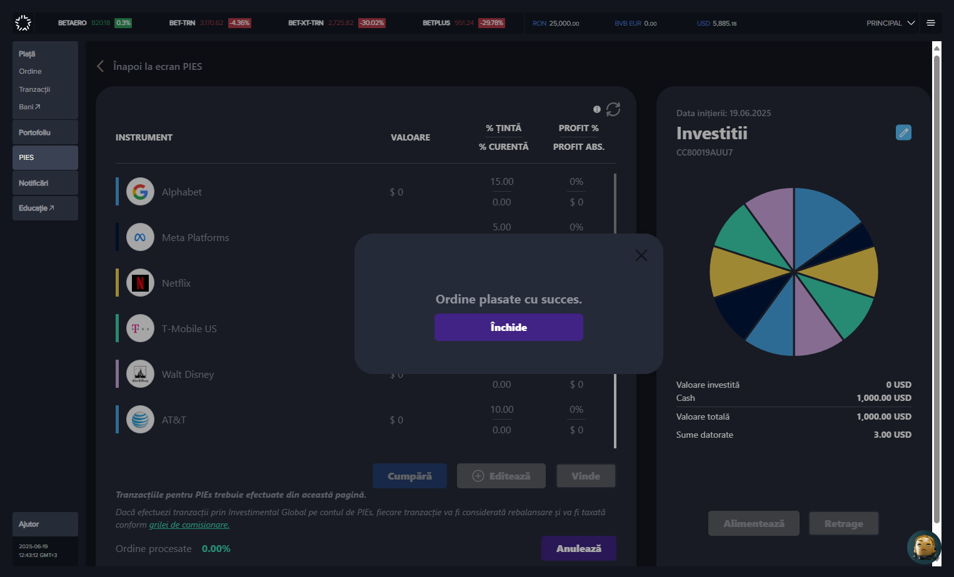Open the grilei de comisionare link
954x577 pixels.
[189, 525]
